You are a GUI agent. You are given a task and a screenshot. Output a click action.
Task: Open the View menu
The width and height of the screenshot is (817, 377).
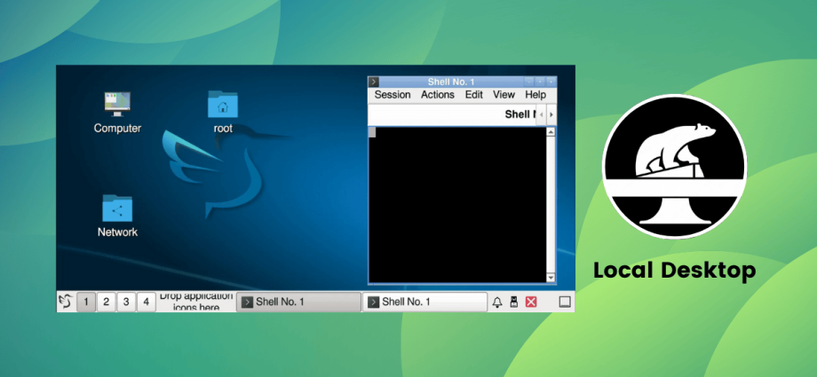tap(504, 95)
